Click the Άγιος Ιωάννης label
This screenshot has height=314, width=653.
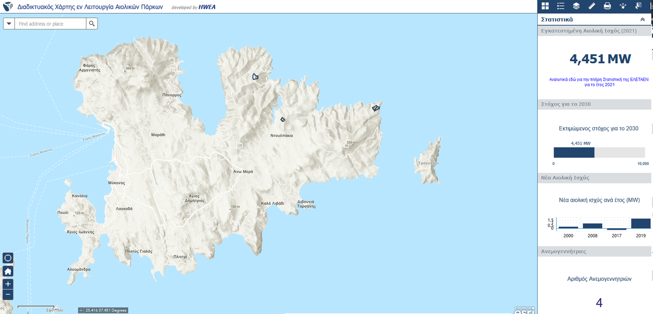[x=81, y=232]
